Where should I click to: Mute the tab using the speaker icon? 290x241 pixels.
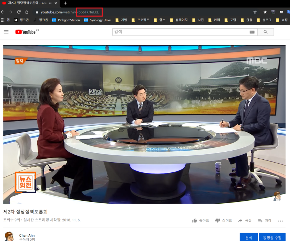[50, 3]
